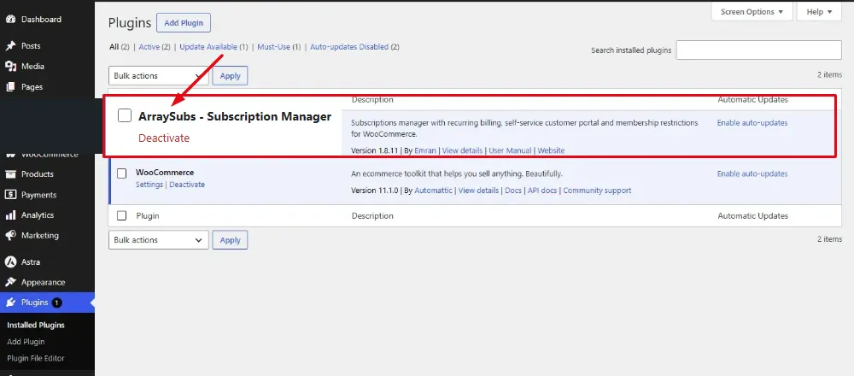Open Installed Plugins submenu item

click(36, 325)
